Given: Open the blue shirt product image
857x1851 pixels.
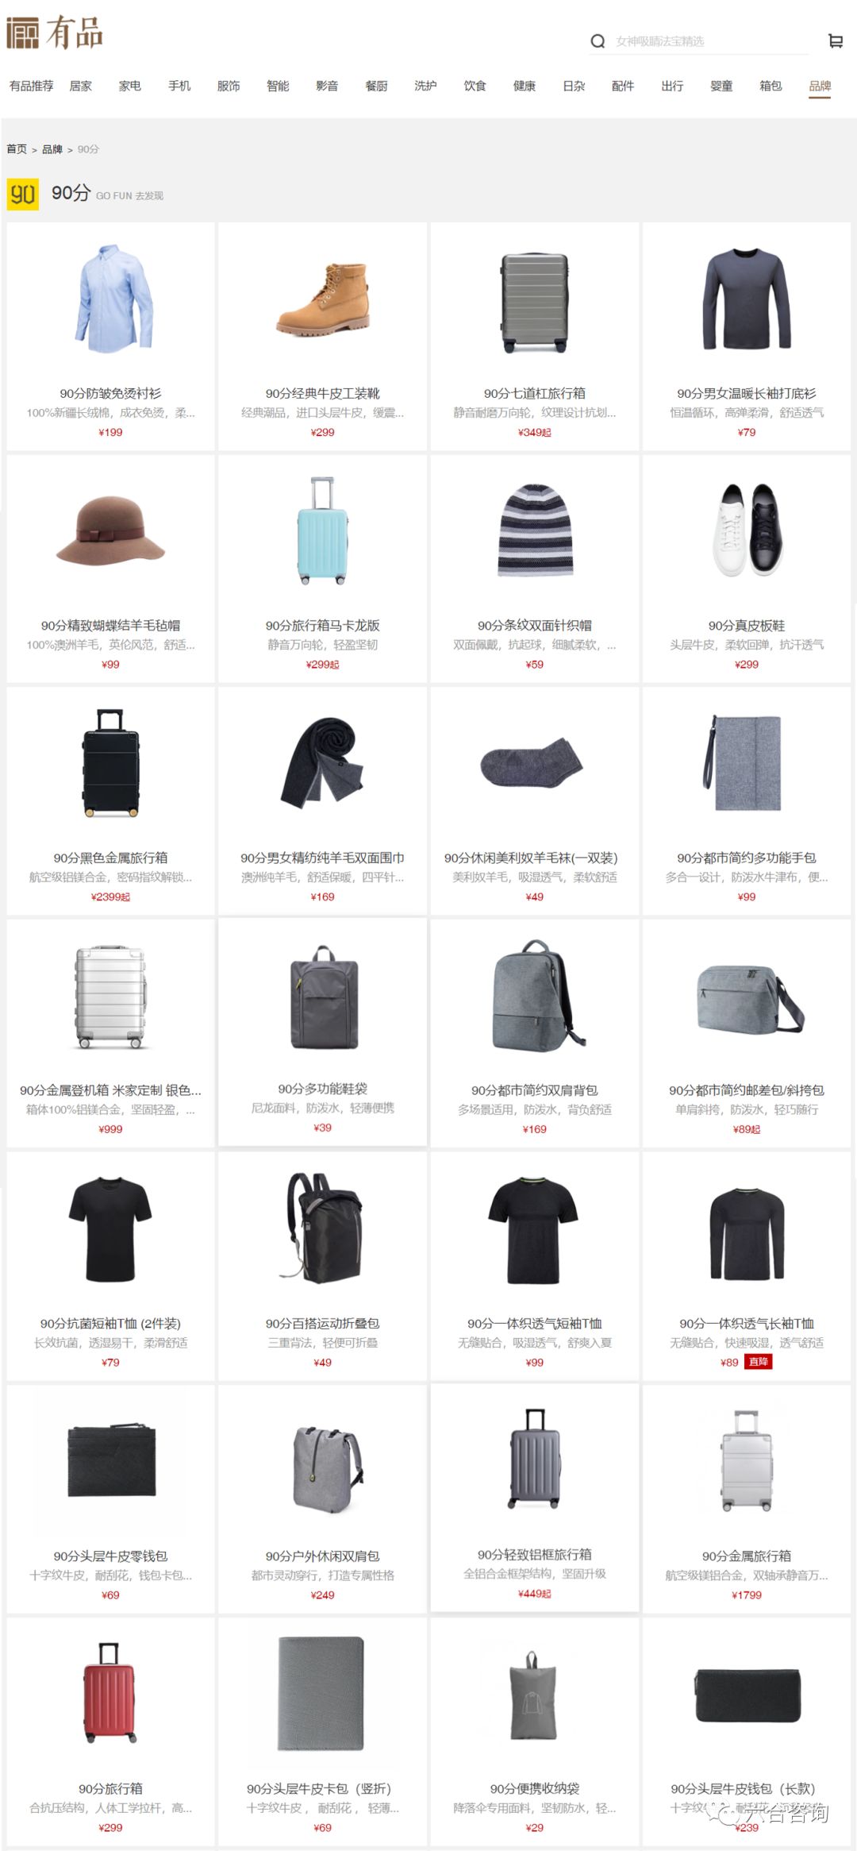Looking at the screenshot, I should [x=111, y=298].
